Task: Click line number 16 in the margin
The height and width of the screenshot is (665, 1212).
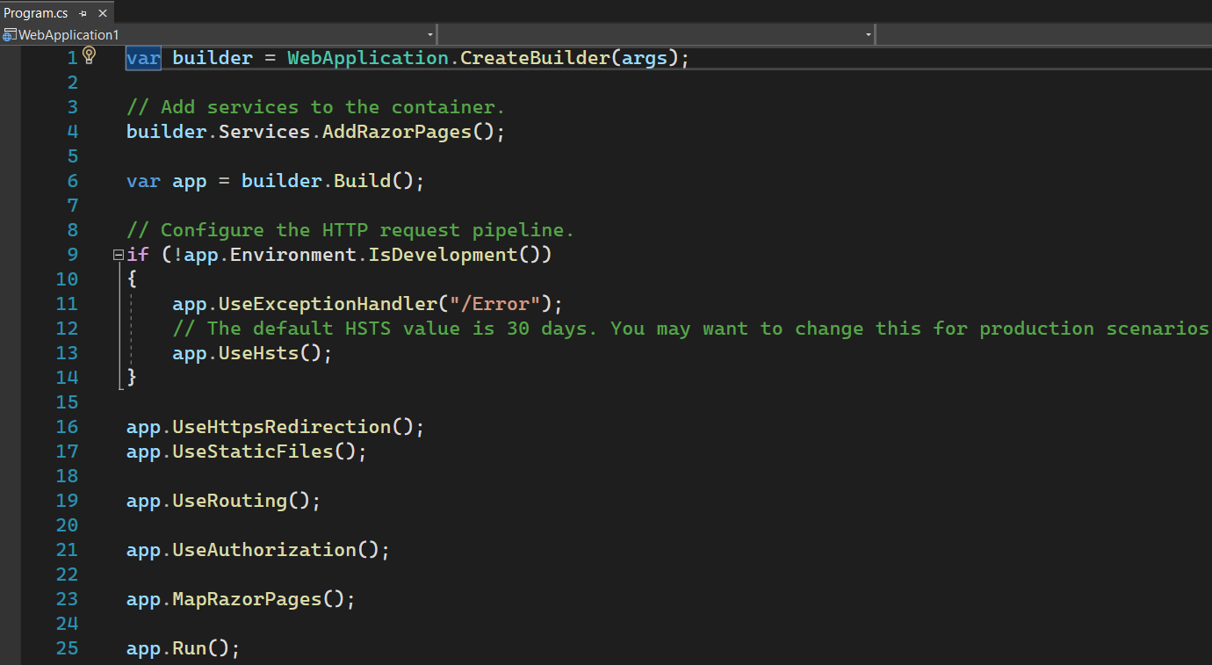Action: click(67, 427)
